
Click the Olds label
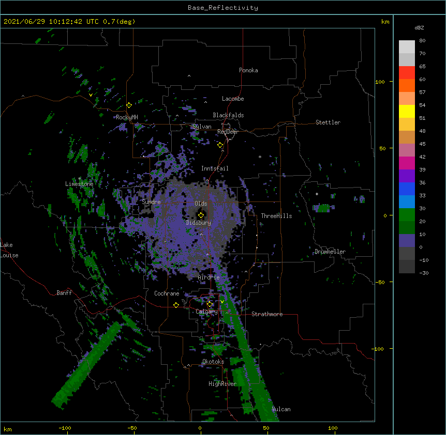[201, 204]
